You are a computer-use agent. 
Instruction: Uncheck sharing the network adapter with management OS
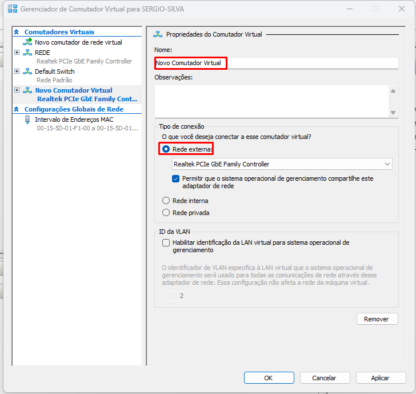tap(176, 178)
